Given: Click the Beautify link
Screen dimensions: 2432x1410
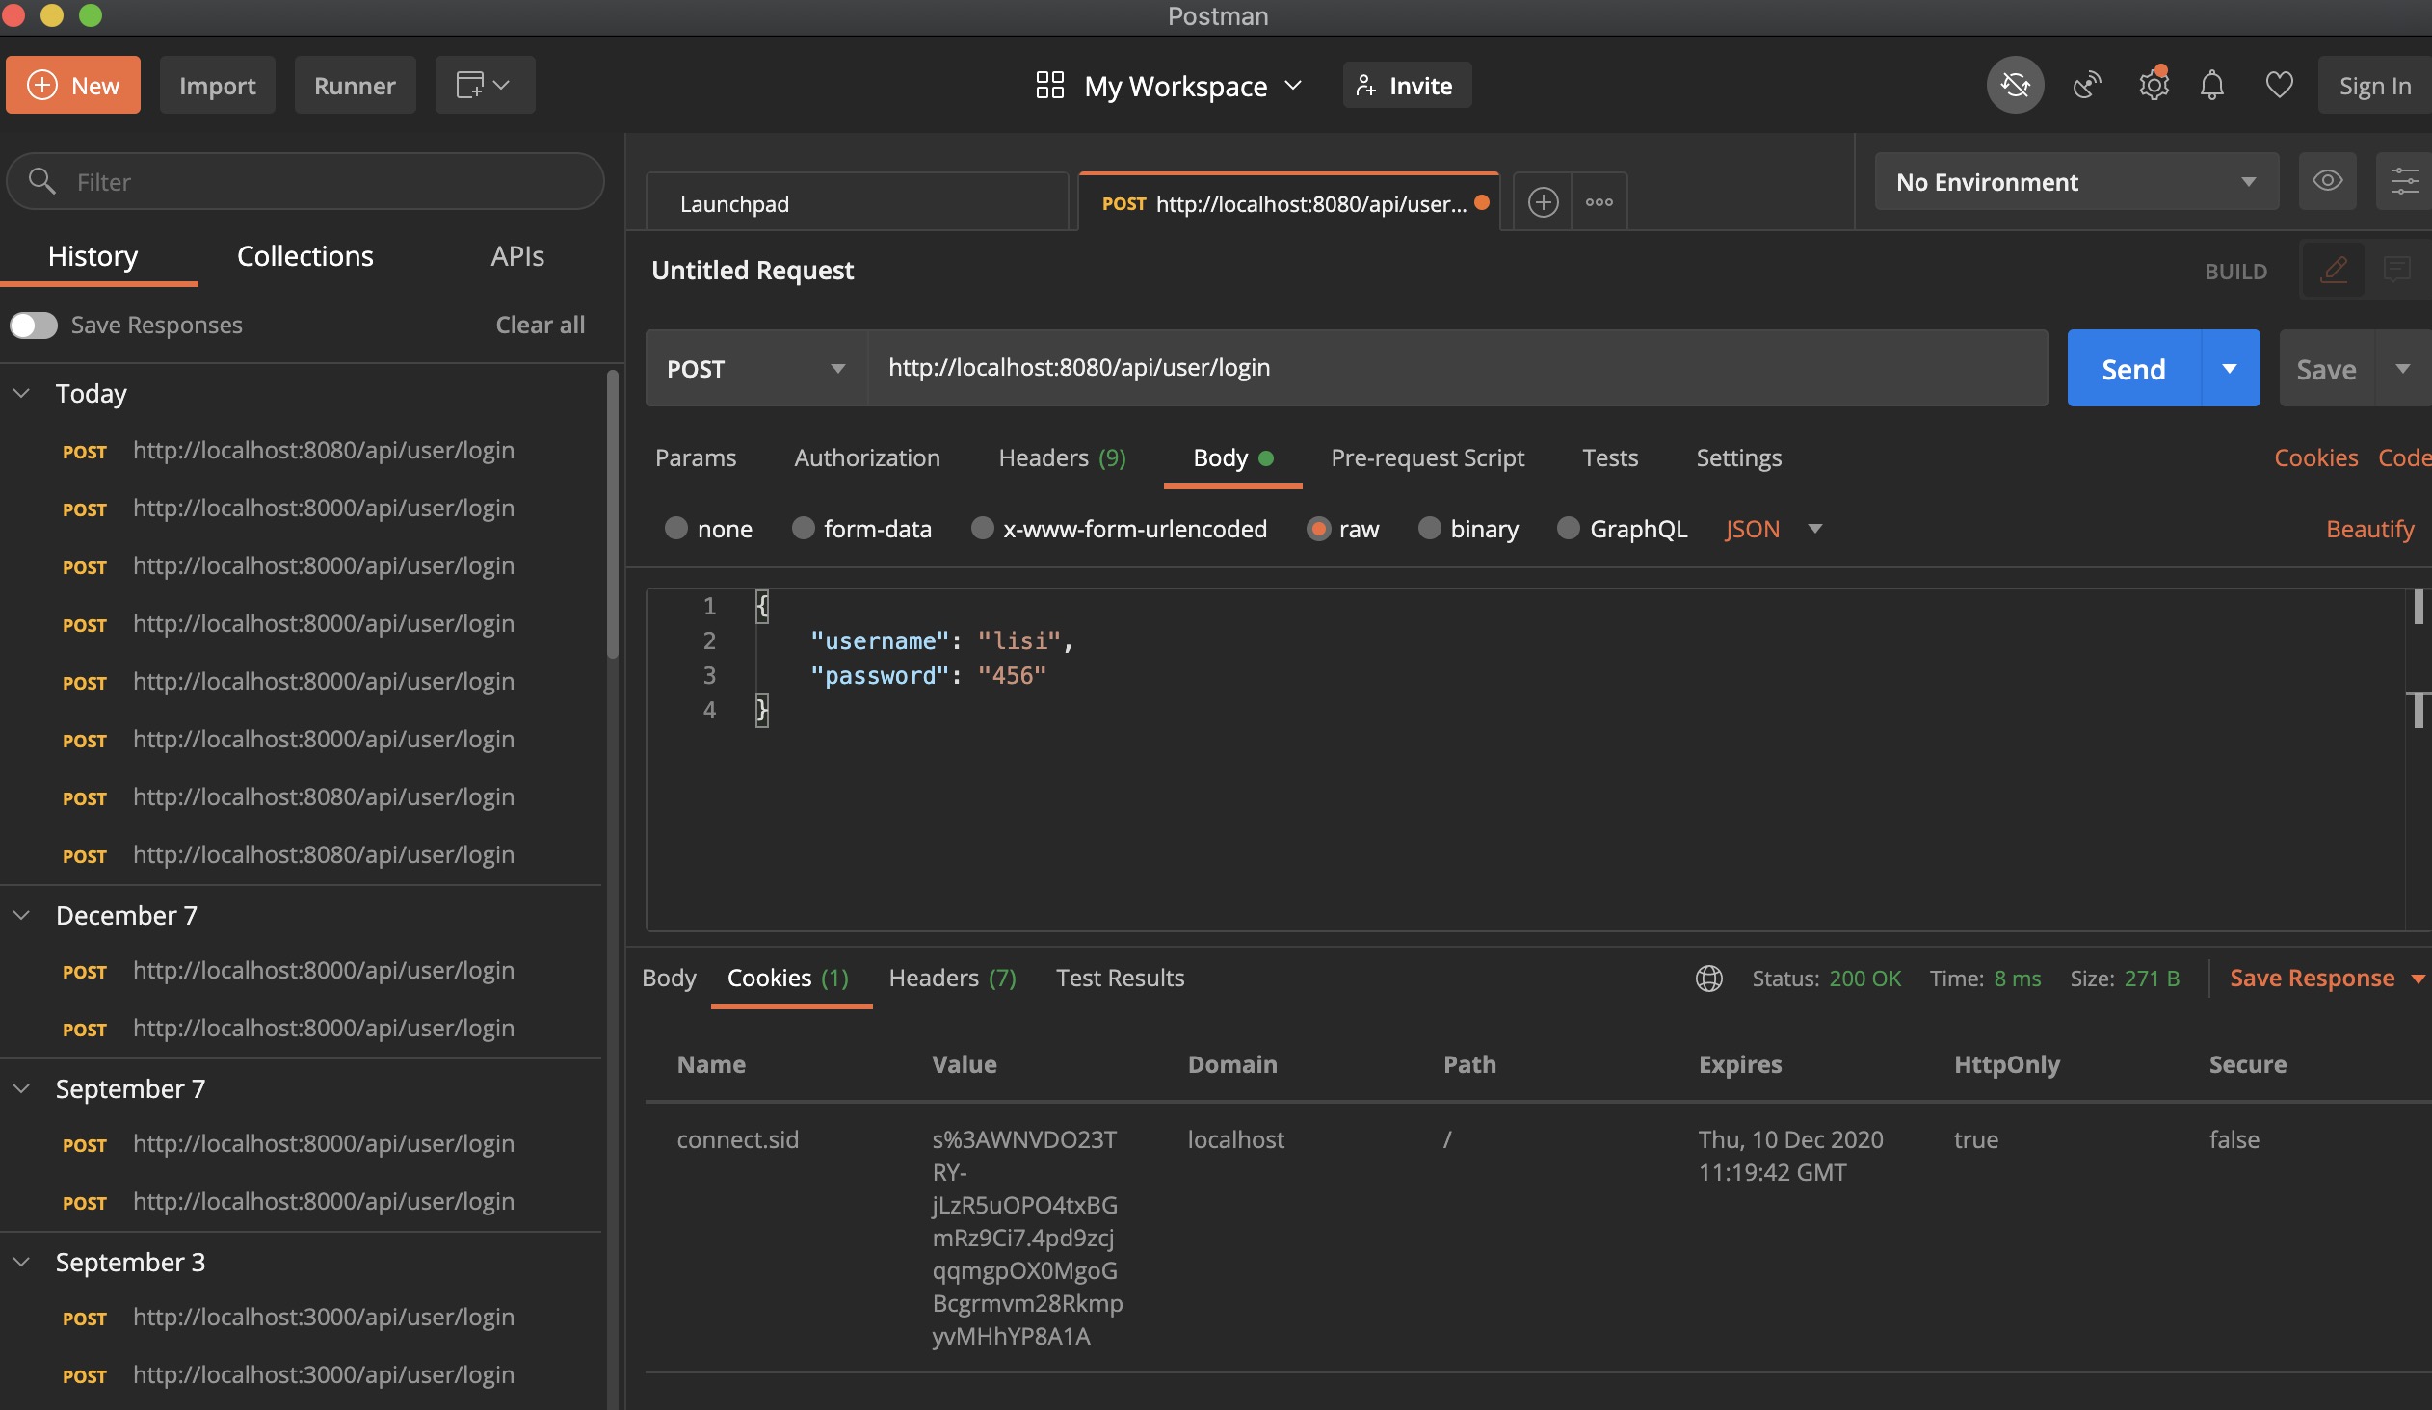Looking at the screenshot, I should (2369, 529).
